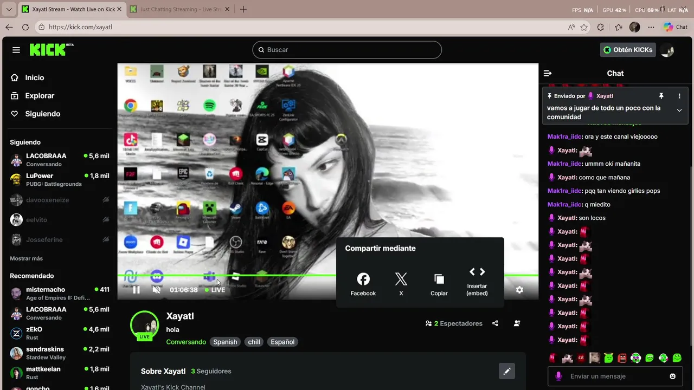Viewport: 694px width, 390px height.
Task: Pause the live stream
Action: [136, 290]
